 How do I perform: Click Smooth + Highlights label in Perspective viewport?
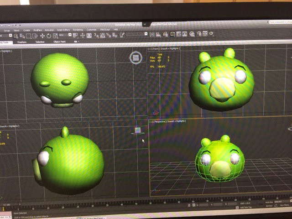click(x=176, y=121)
